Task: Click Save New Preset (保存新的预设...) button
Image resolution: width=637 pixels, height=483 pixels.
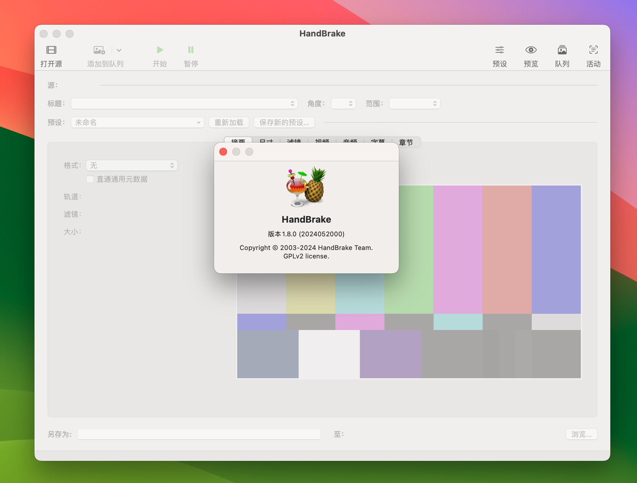Action: [284, 122]
